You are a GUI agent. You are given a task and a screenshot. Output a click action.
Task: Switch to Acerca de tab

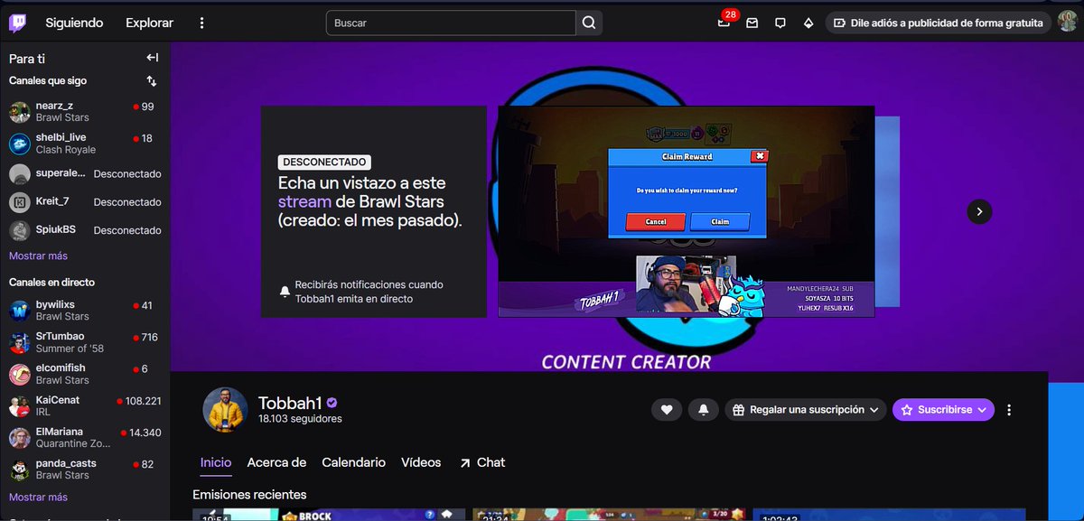pyautogui.click(x=276, y=462)
